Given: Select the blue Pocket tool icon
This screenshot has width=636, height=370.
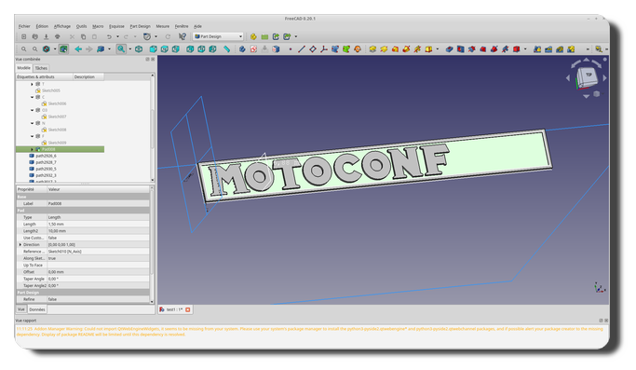Looking at the screenshot, I should coord(449,49).
